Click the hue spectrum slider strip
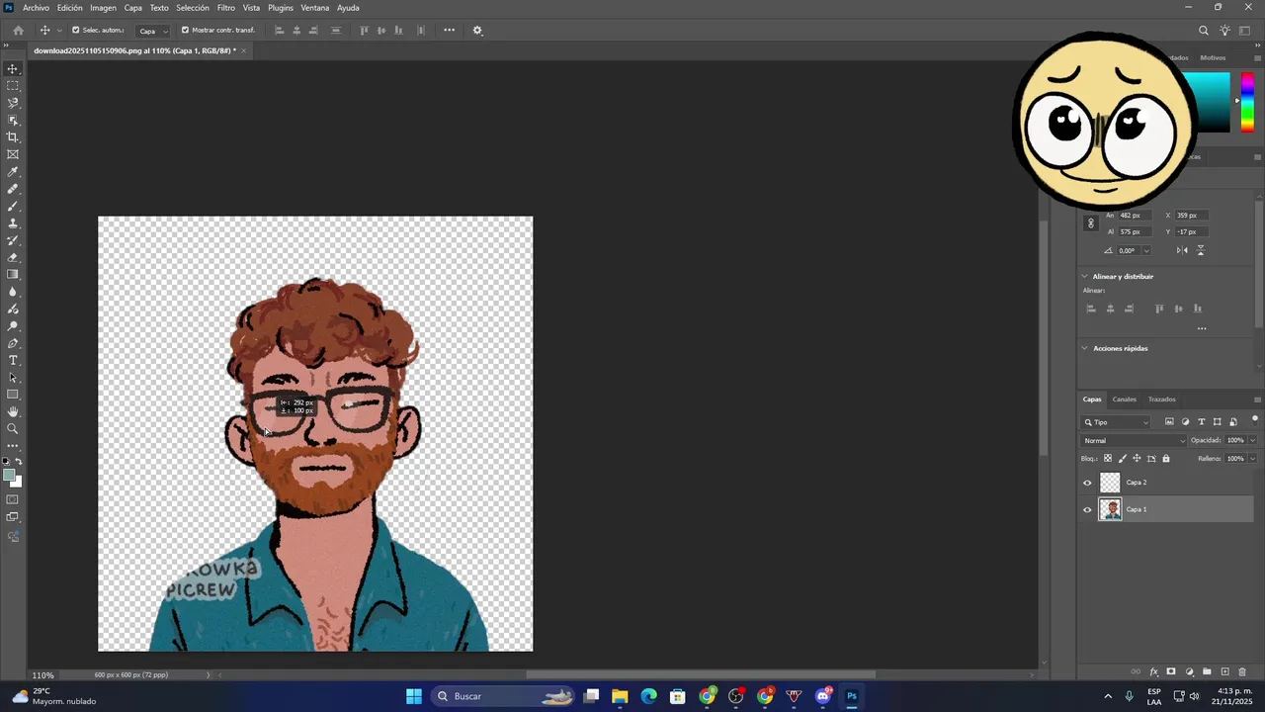Screen dimensions: 1265x712 [1248, 103]
